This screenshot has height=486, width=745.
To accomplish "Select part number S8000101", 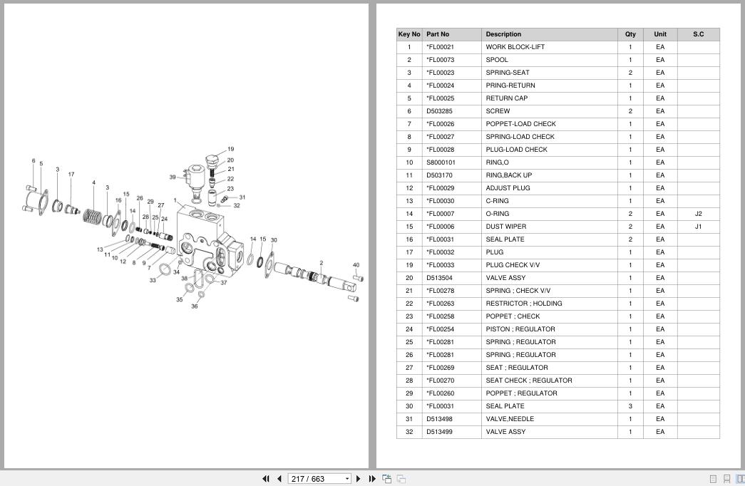I will pyautogui.click(x=441, y=162).
